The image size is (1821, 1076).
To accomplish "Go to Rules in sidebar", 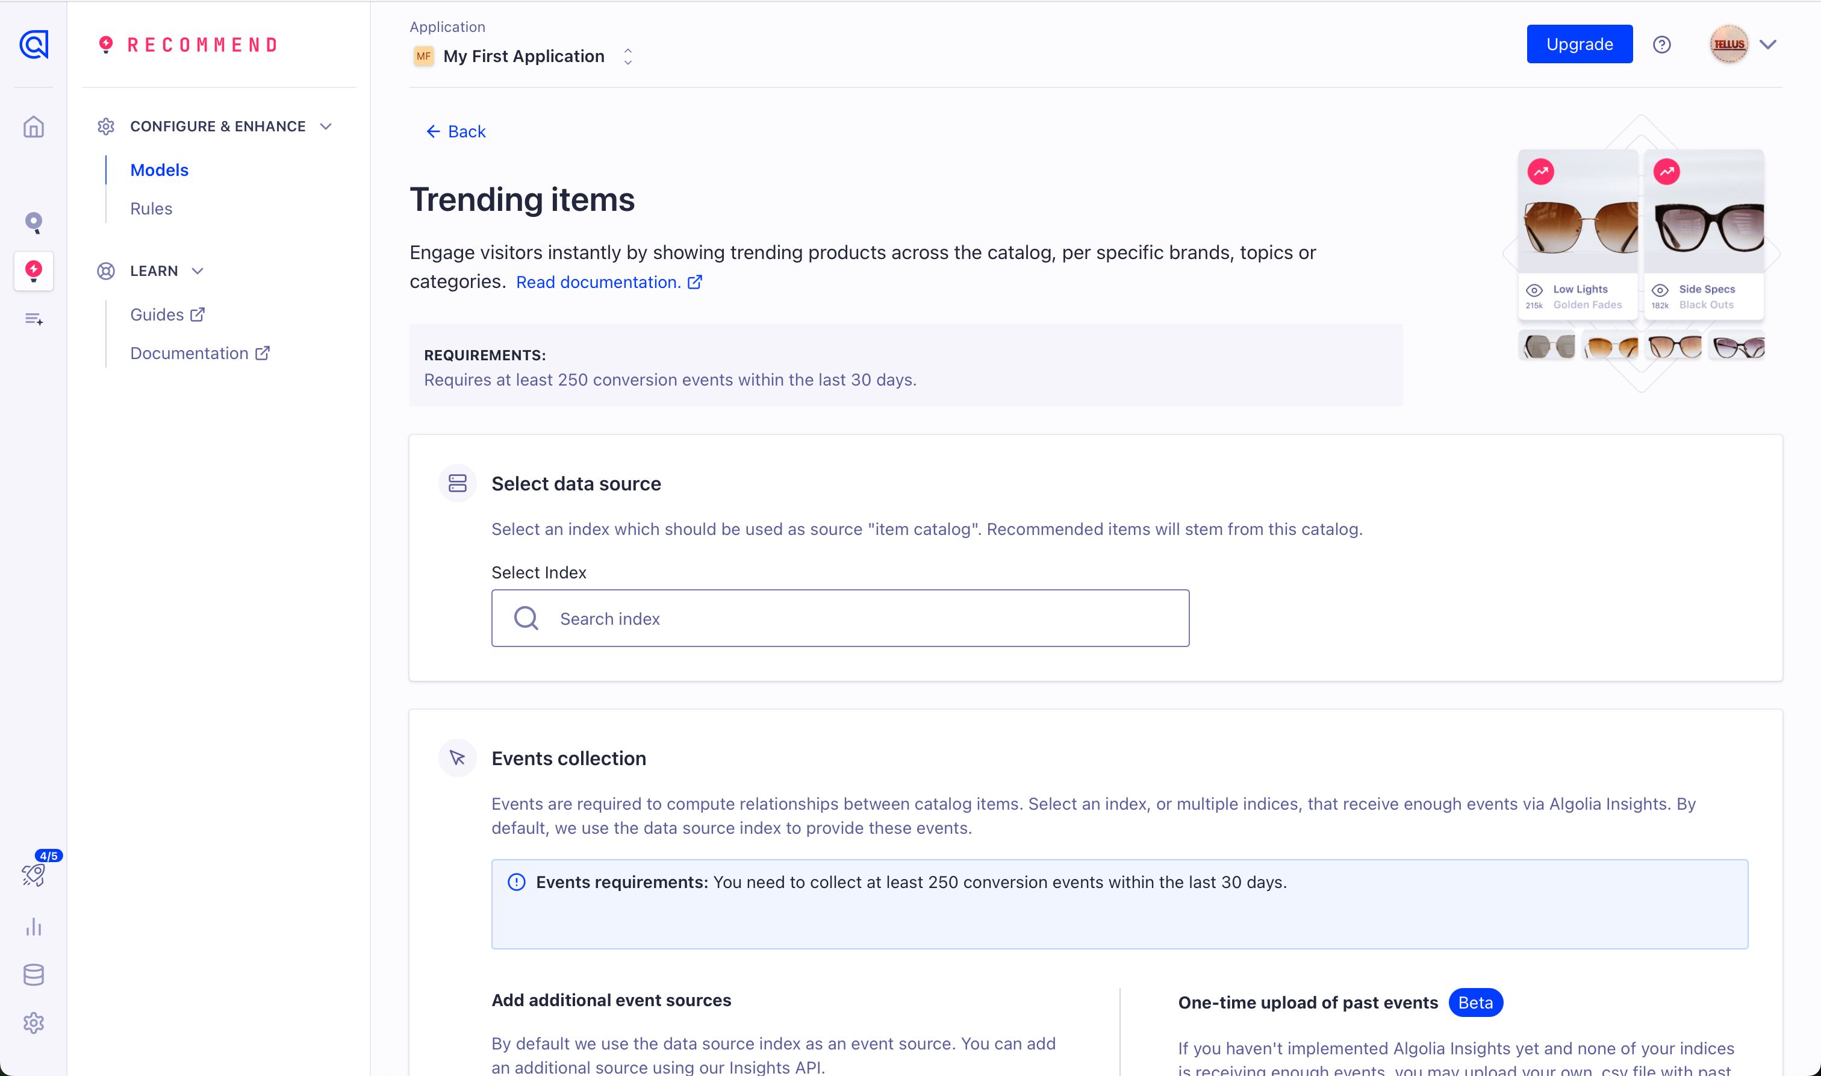I will [x=151, y=209].
